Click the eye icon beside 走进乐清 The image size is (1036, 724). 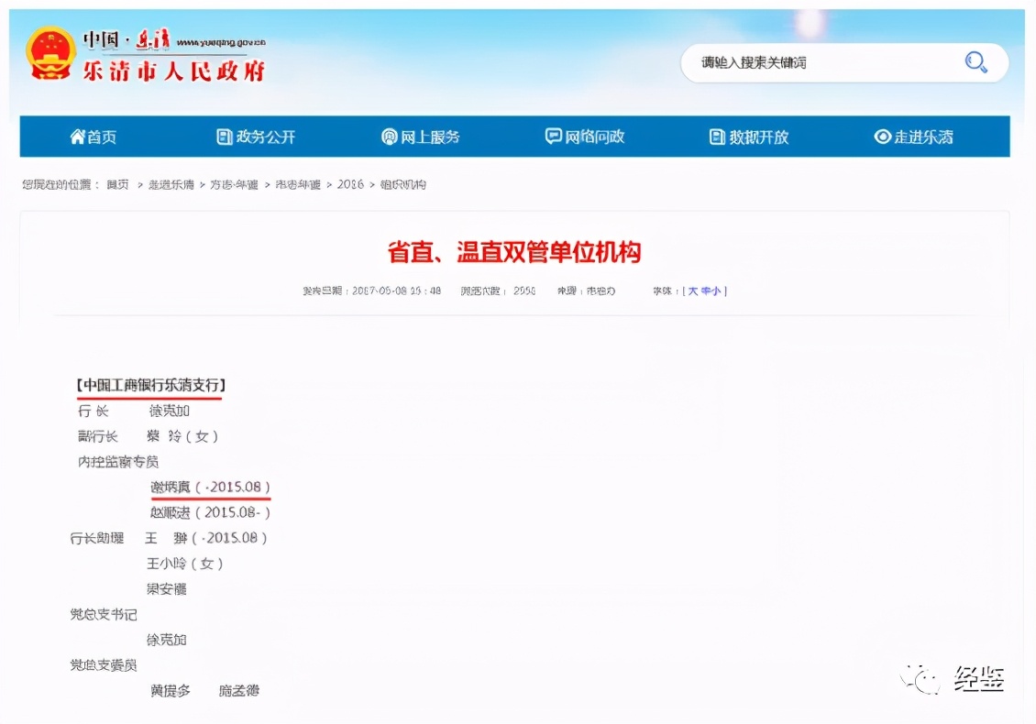[x=883, y=137]
